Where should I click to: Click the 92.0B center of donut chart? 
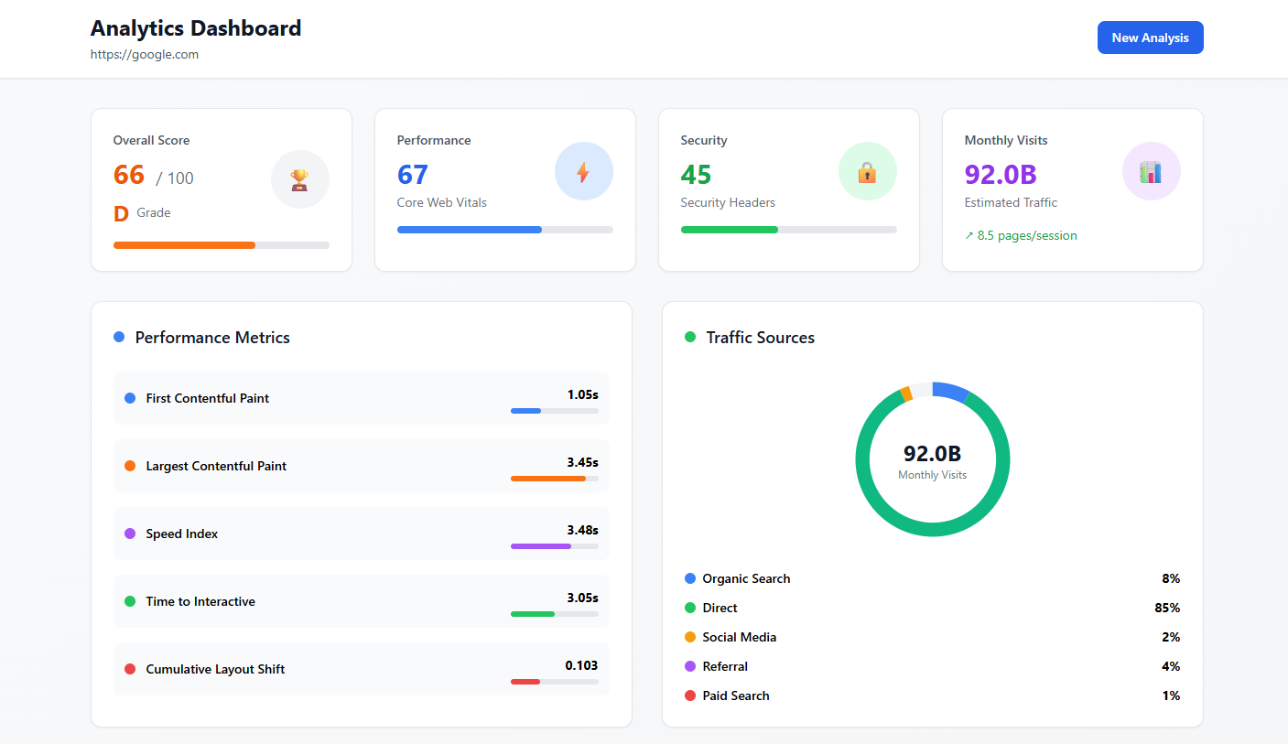[932, 454]
